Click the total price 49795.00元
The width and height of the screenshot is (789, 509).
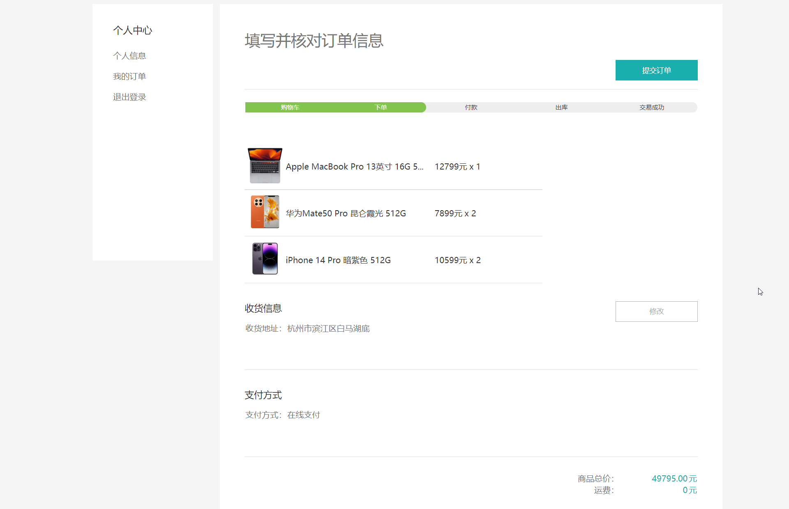(674, 479)
